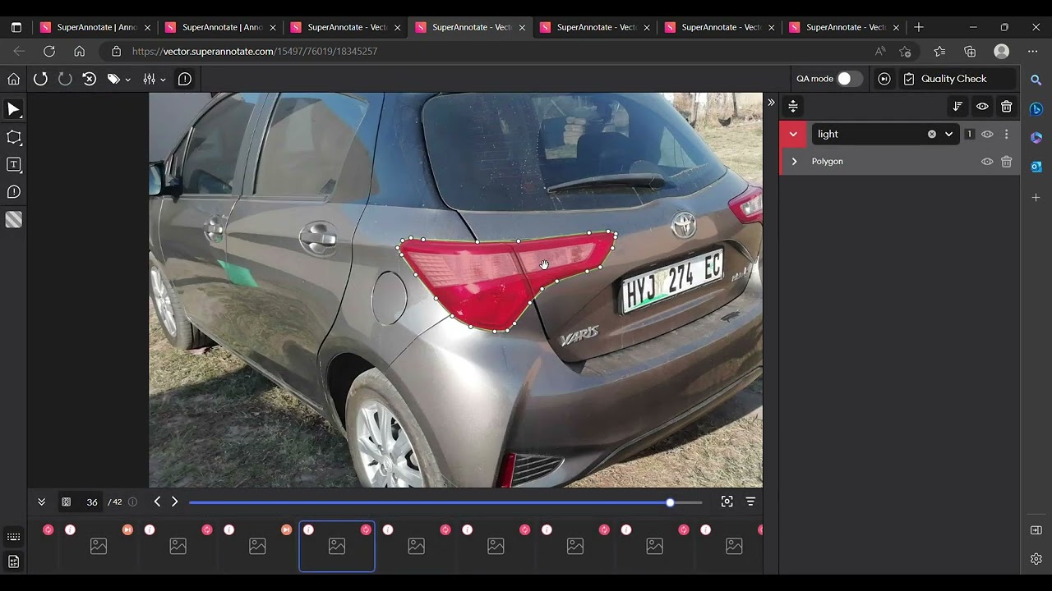Delete all instances with top trash icon

click(1007, 106)
